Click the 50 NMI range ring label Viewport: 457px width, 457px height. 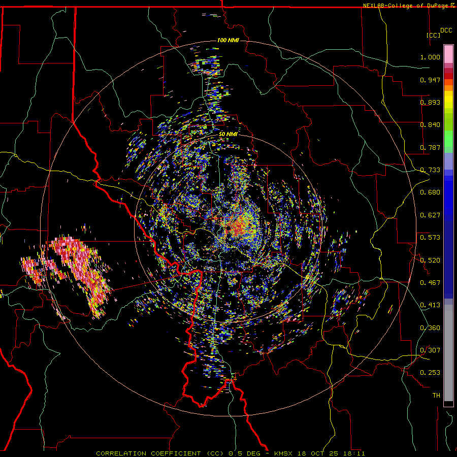tap(227, 135)
